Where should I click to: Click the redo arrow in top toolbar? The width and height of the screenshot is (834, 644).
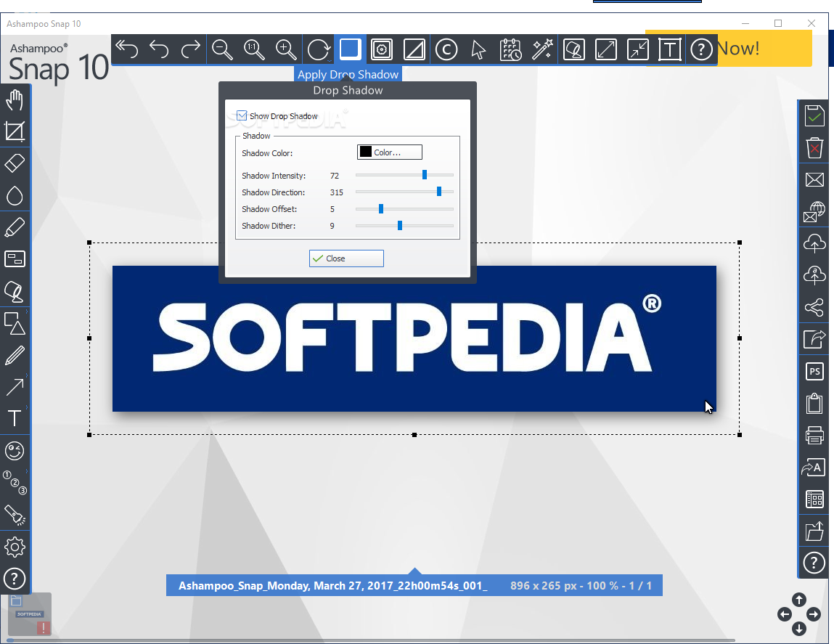[190, 49]
